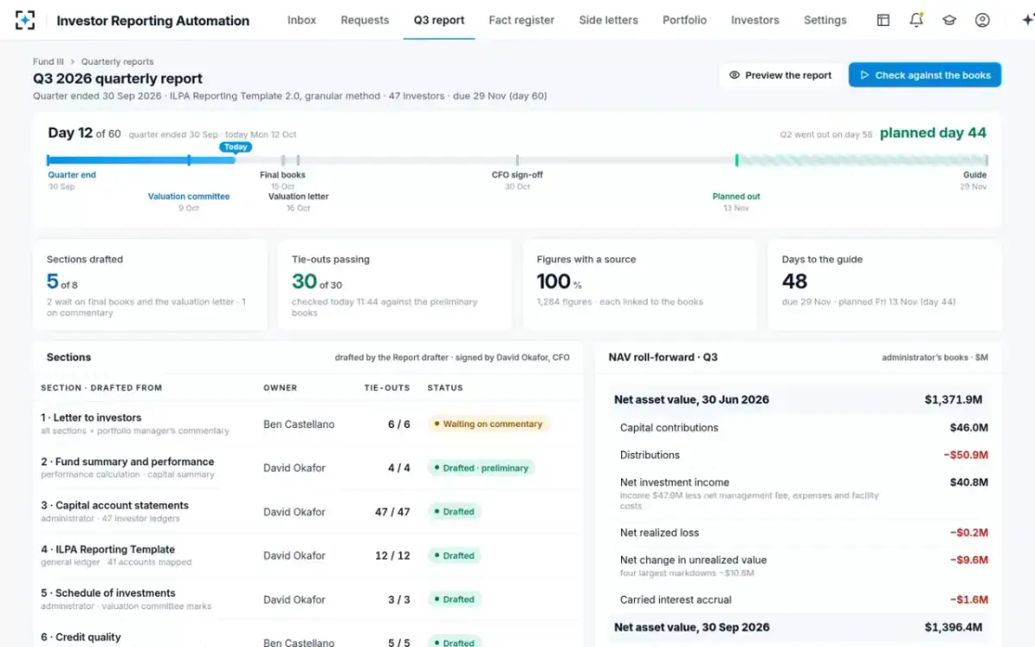Viewport: 1035px width, 647px height.
Task: Open the graduation cap learning icon
Action: coord(950,20)
